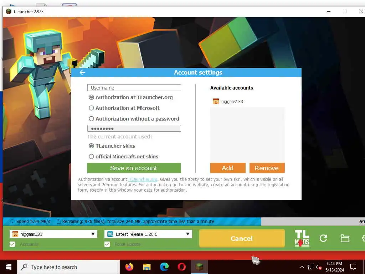Toggle the Force update checkbox
This screenshot has width=365, height=274.
107,244
